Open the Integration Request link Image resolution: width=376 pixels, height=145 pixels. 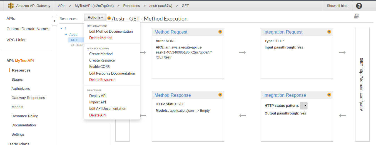click(x=283, y=32)
